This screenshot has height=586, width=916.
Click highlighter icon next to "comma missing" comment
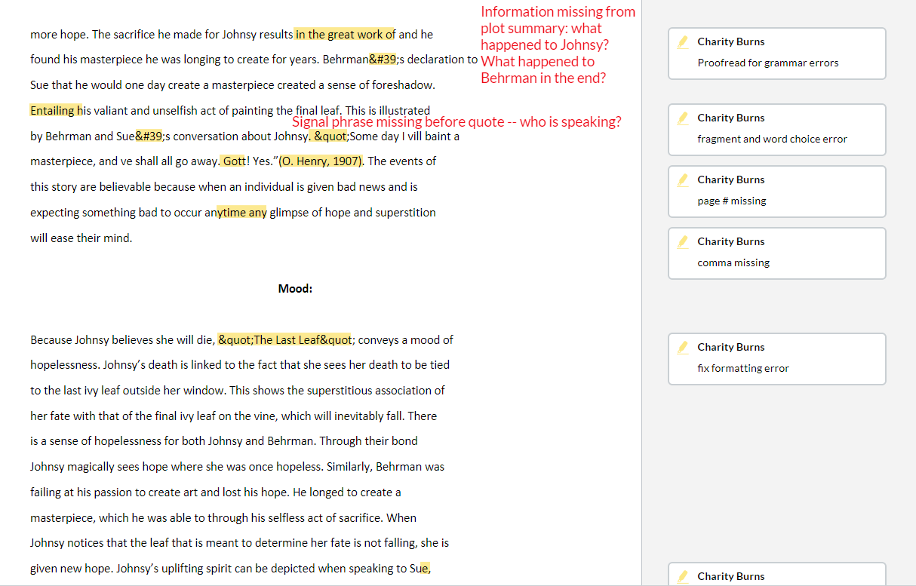coord(683,242)
